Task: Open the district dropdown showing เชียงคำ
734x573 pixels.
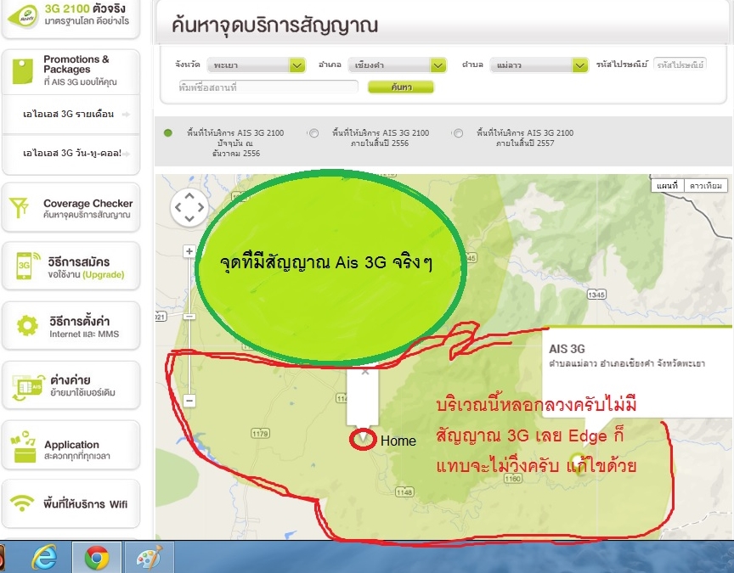Action: coord(397,65)
